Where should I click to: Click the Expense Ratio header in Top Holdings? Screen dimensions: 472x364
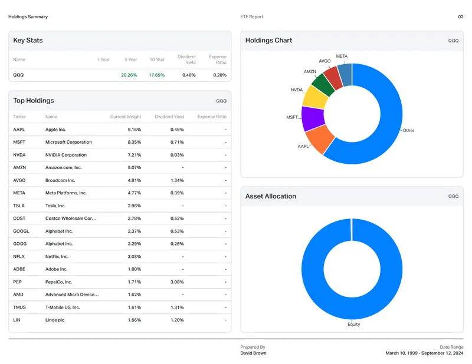coord(212,117)
